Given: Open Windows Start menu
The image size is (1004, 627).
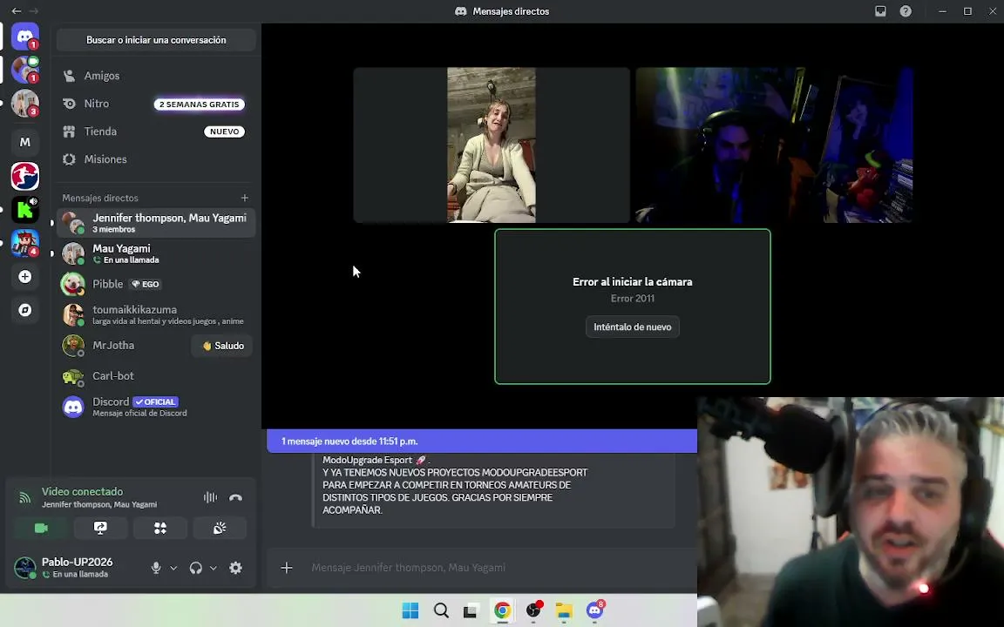Looking at the screenshot, I should tap(410, 610).
